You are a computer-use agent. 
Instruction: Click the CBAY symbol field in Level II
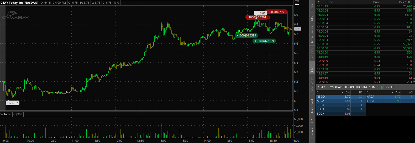click(x=322, y=87)
